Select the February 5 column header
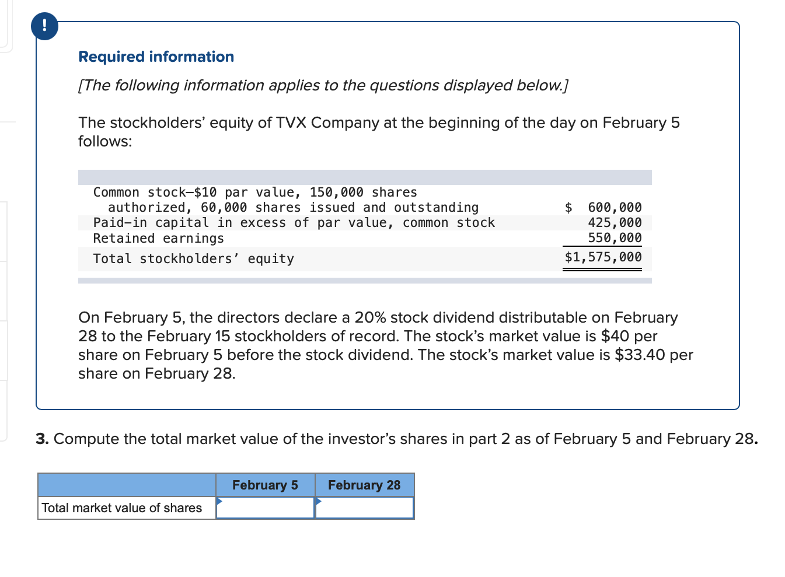Viewport: 785px width, 577px height. pyautogui.click(x=265, y=485)
